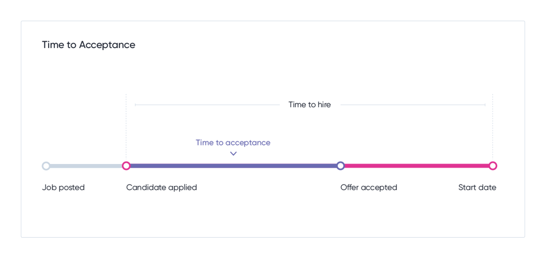Screen dimensions: 546x258
Task: Click the chevron below Time to acceptance
Action: coord(233,154)
